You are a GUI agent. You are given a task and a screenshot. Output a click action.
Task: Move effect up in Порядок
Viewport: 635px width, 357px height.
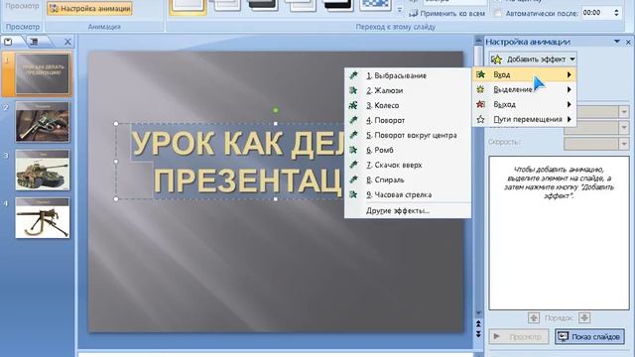(534, 318)
